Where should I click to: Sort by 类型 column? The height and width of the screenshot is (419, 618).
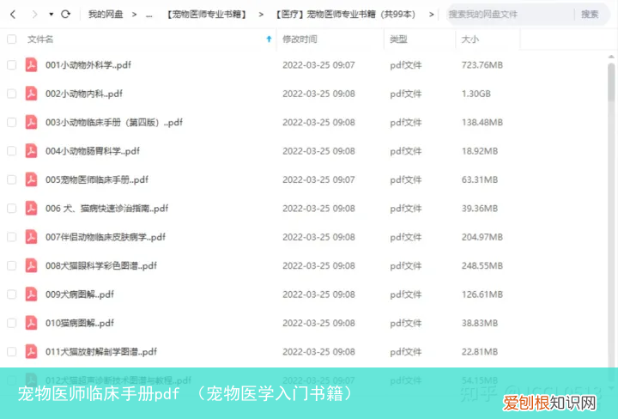point(398,39)
